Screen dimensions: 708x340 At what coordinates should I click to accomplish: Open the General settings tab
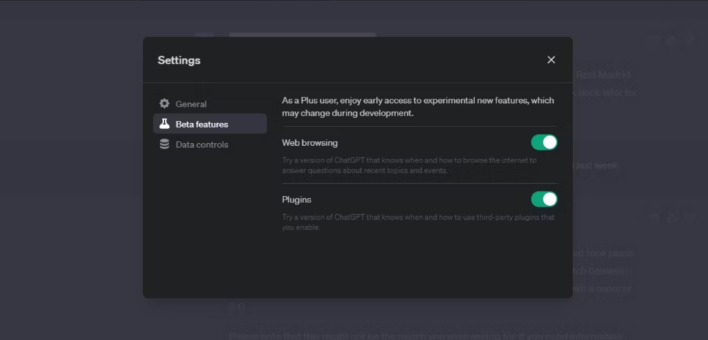pyautogui.click(x=191, y=104)
